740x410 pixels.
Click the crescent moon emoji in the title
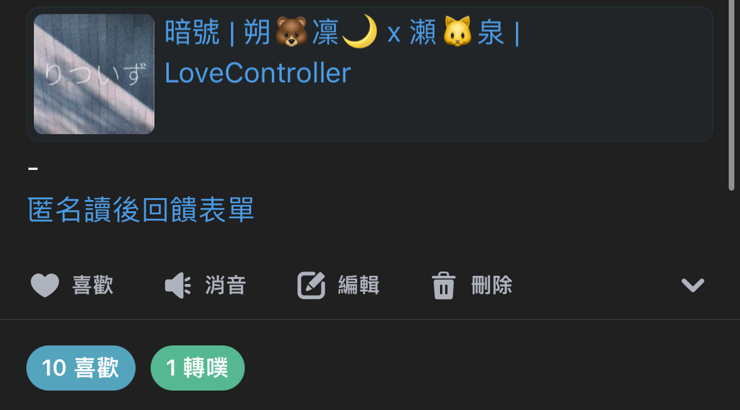360,31
